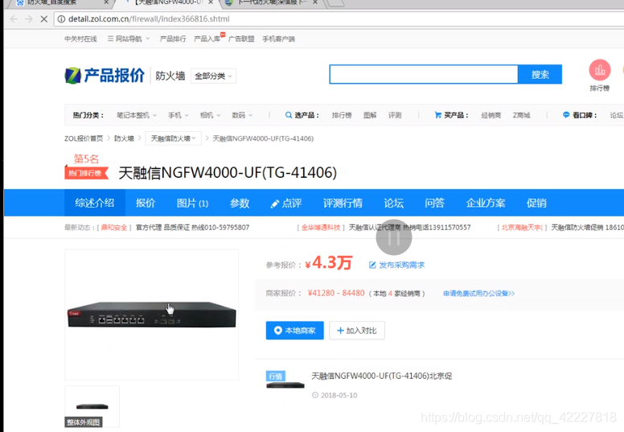Expand the 笔记本整机 category dropdown
Viewport: 624px width, 432px height.
[137, 115]
